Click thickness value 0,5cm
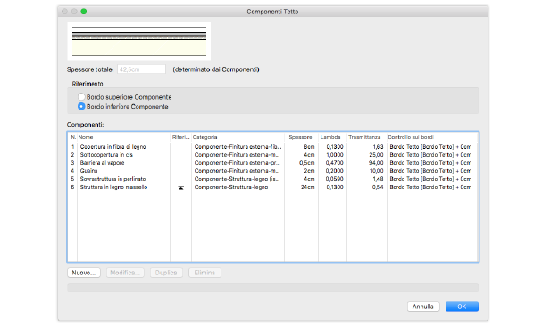 pyautogui.click(x=307, y=163)
